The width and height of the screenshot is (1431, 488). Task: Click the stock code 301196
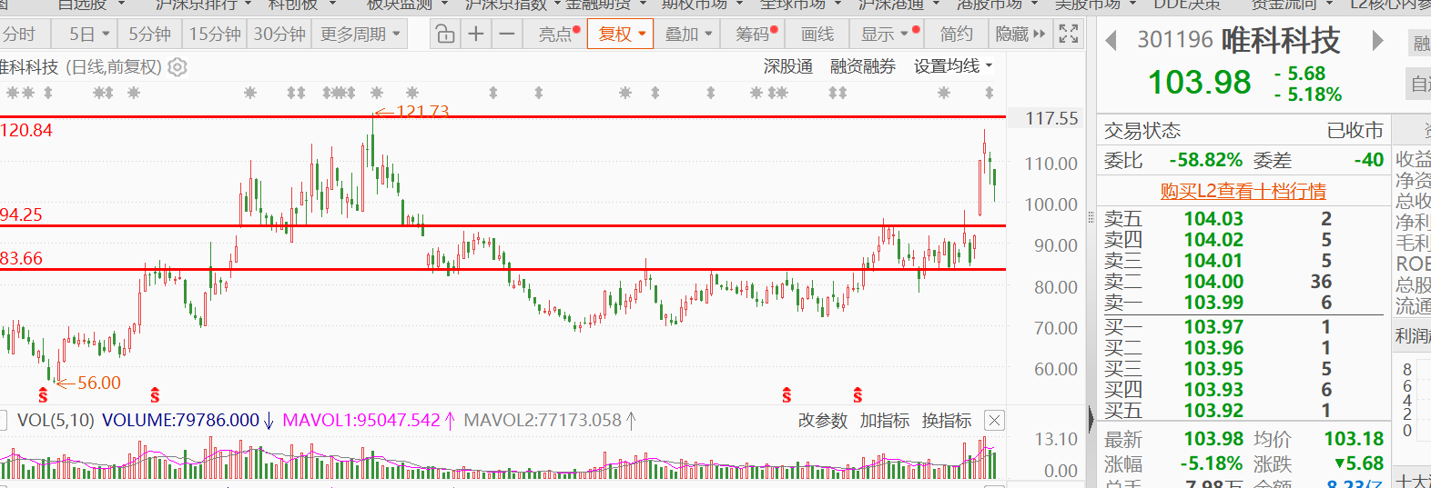coord(1175,40)
